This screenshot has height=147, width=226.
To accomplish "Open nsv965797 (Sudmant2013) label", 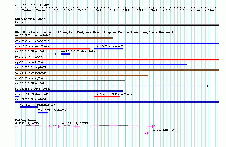I will [x=37, y=105].
